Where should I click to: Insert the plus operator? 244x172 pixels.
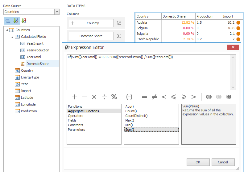(x=74, y=97)
